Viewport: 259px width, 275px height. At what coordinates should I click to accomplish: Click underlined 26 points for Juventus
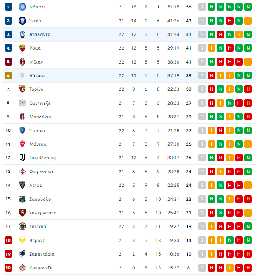coord(189,158)
